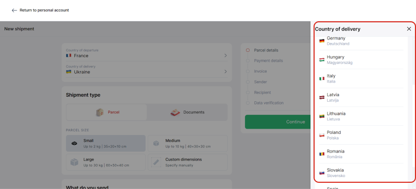
Task: Click the Poland flag icon
Action: [x=322, y=135]
